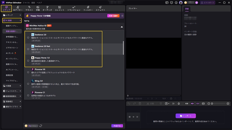This screenshot has width=232, height=130.
Task: Click the voice-over microphone icon
Action: coord(179,104)
